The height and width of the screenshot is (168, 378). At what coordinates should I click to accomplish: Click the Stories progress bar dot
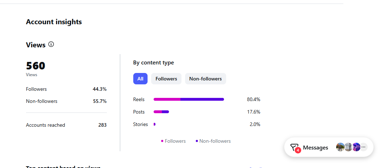[x=155, y=124]
